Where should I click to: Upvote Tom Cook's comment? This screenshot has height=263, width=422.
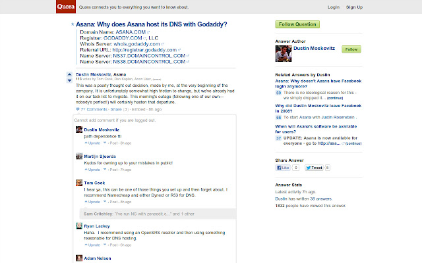coord(92,202)
